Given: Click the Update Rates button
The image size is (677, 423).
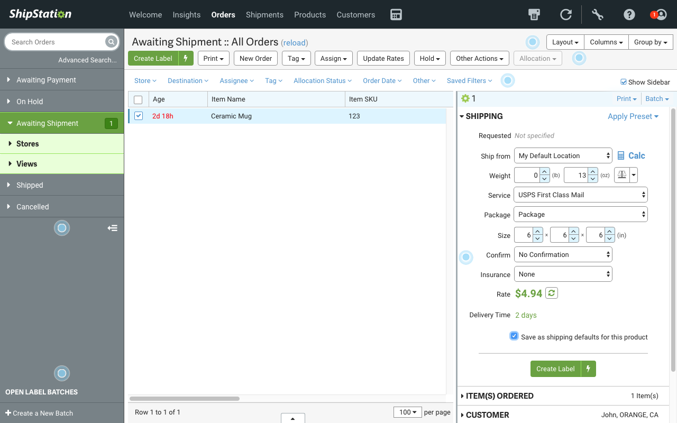Looking at the screenshot, I should (x=383, y=58).
